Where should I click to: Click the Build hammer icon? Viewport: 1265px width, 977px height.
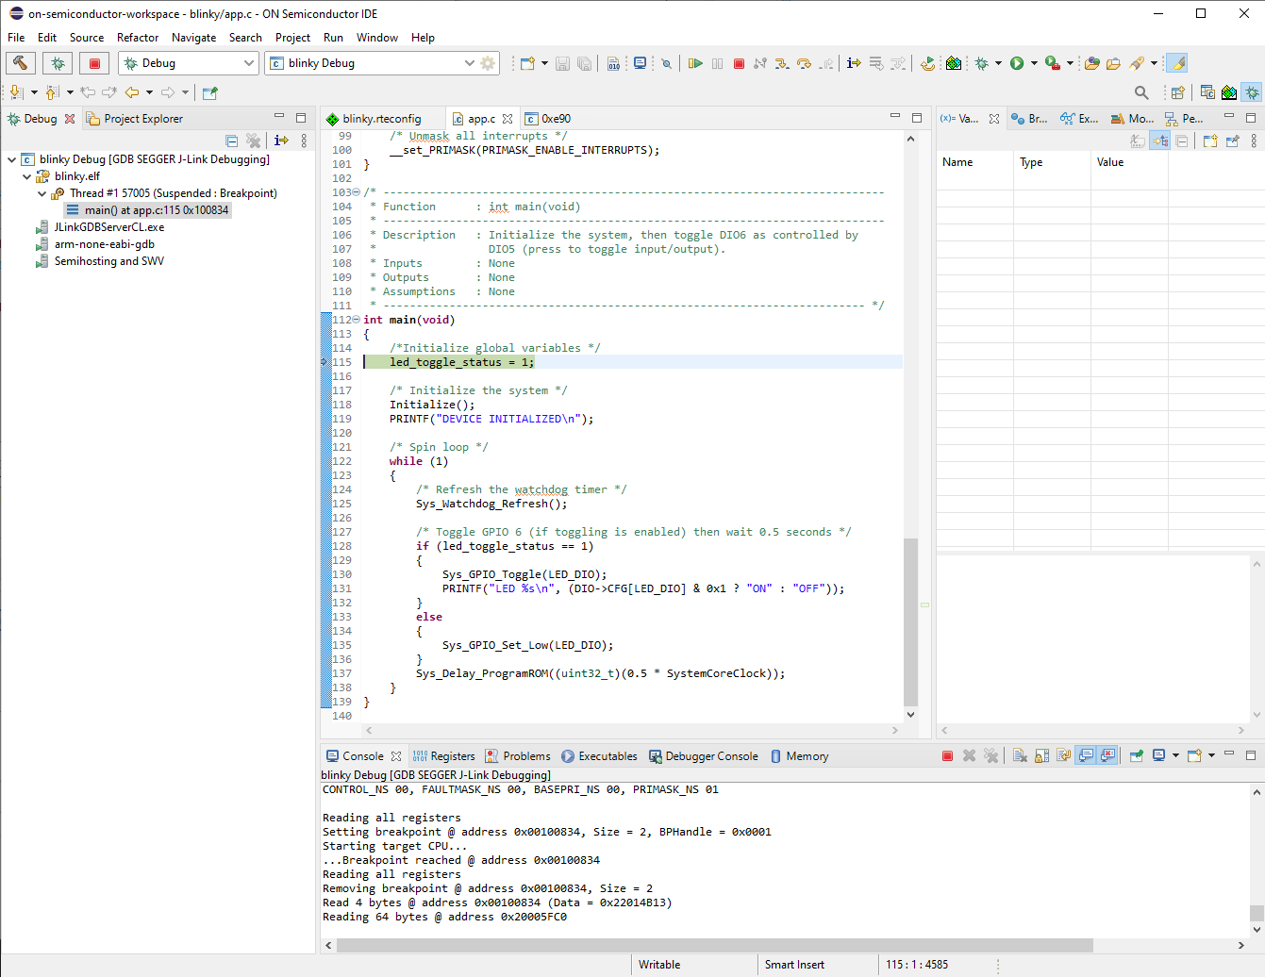coord(21,63)
